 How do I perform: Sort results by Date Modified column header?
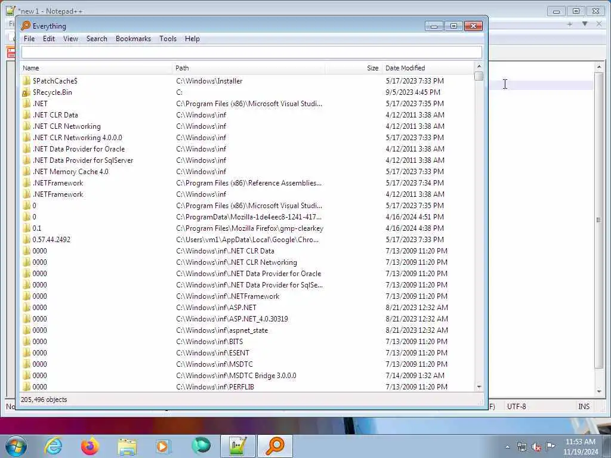point(428,68)
